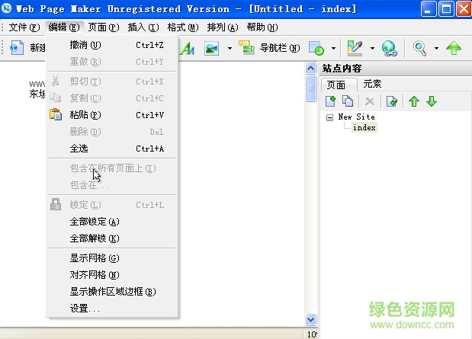Open the zoom magnifier dropdown arrow
The image size is (472, 339).
pos(436,48)
